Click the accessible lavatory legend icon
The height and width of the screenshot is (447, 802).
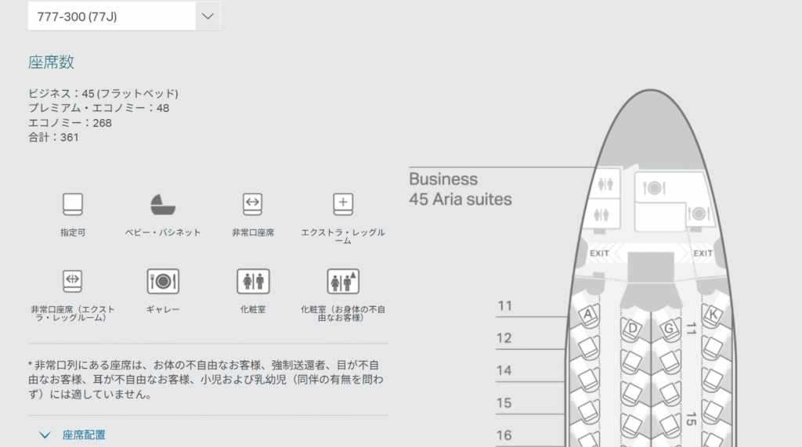point(342,280)
